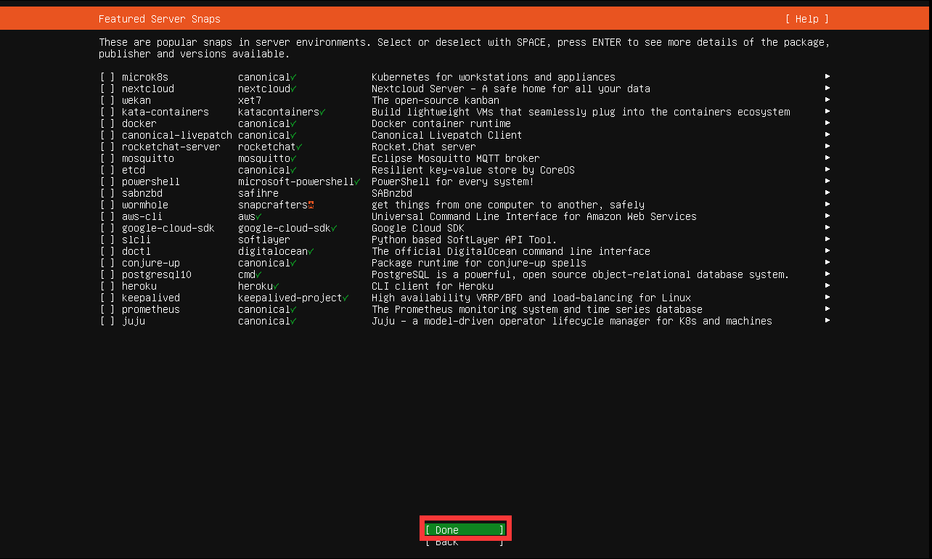Select "Canonical Livepatch Client" description
This screenshot has width=932, height=559.
coord(447,135)
